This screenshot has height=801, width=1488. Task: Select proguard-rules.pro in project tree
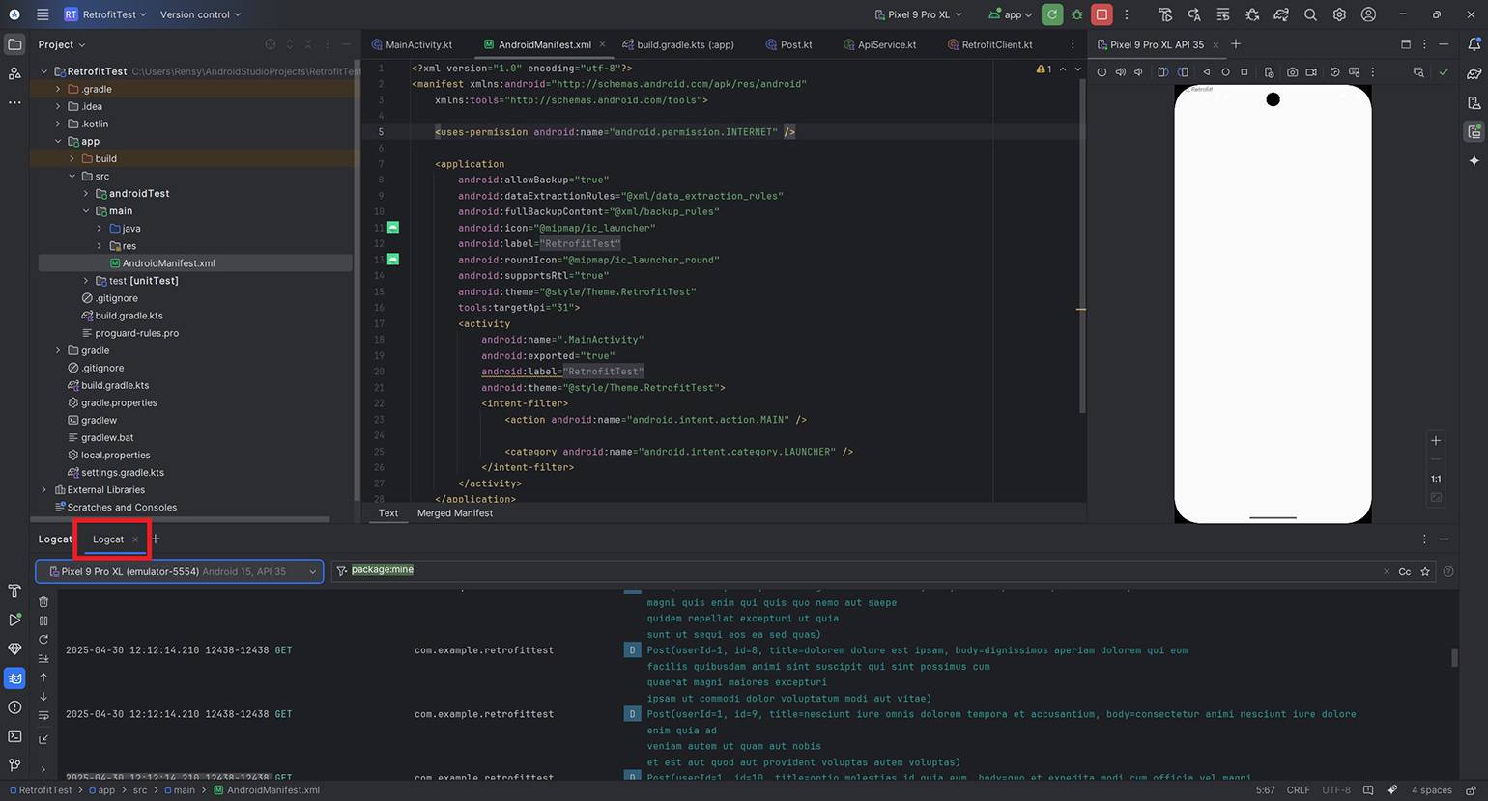pos(136,333)
